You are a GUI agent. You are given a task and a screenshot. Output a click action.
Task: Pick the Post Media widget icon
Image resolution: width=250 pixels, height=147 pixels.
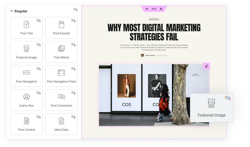pos(61,49)
